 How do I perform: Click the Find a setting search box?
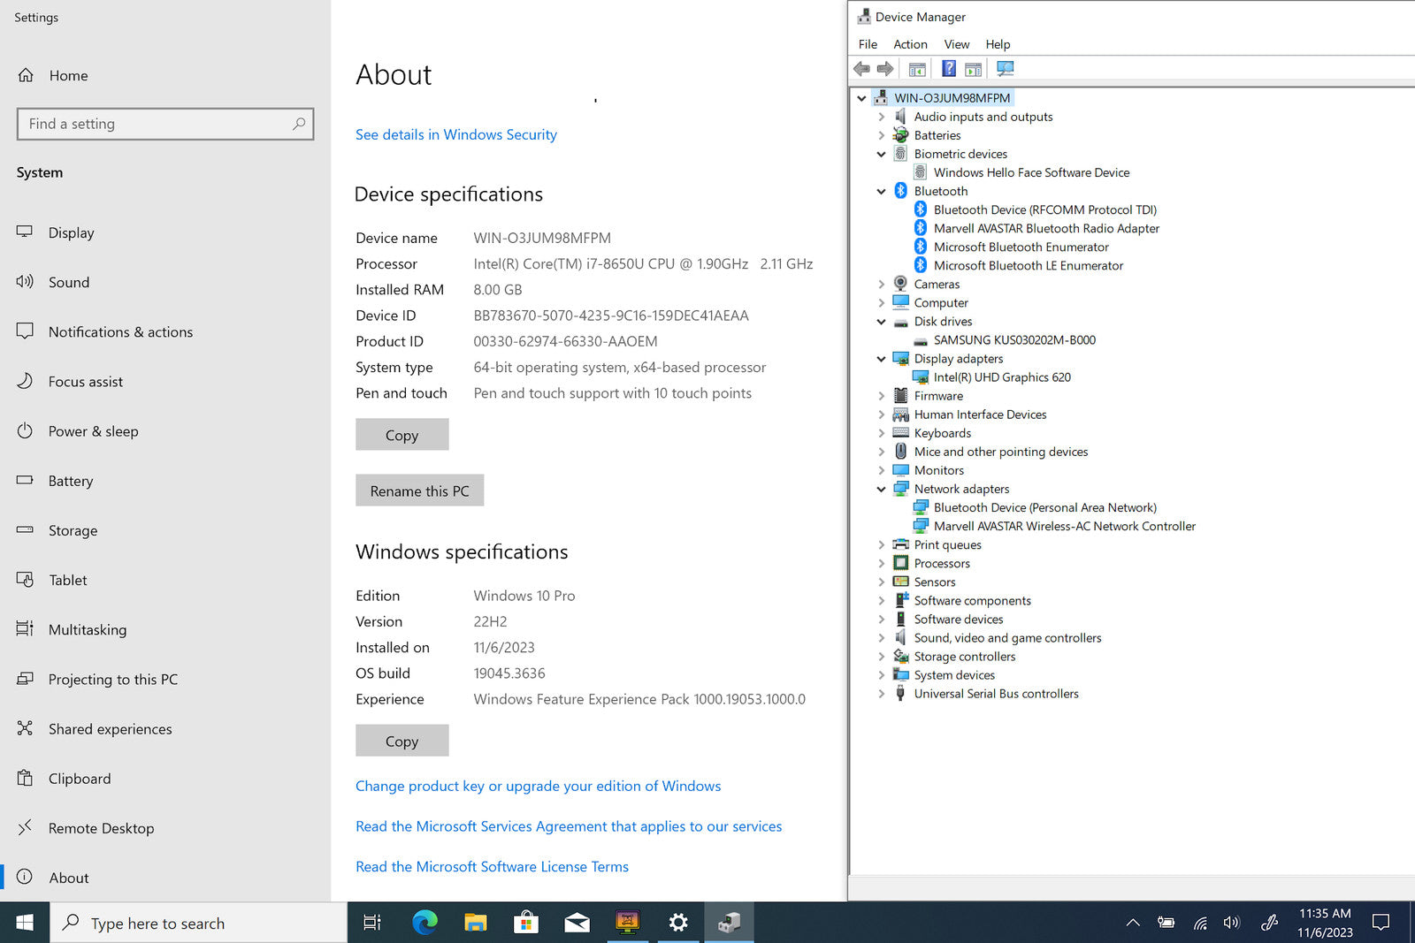(165, 124)
